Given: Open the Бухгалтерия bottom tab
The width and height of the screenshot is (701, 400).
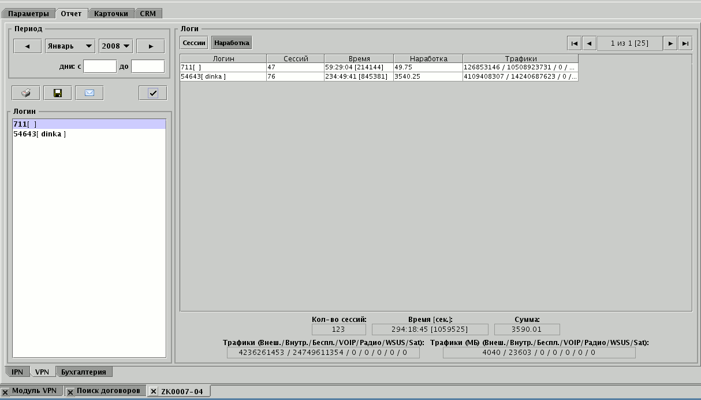Looking at the screenshot, I should 84,372.
